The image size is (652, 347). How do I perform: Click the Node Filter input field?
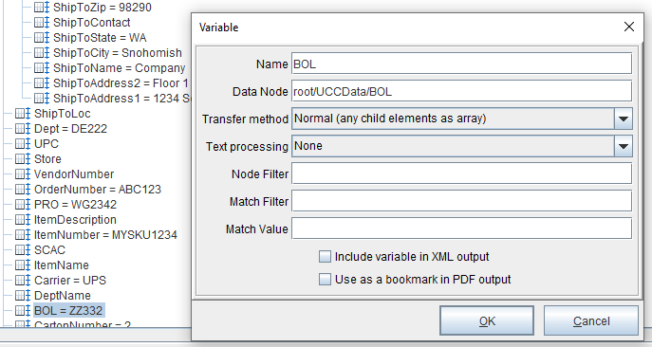461,173
